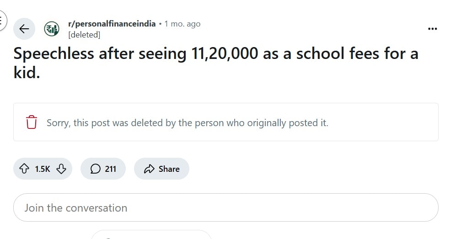Upvote the school fees post
Image resolution: width=450 pixels, height=239 pixels.
coord(24,169)
